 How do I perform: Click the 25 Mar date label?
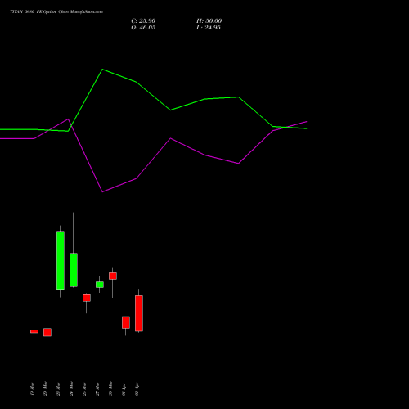(84, 389)
